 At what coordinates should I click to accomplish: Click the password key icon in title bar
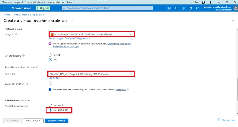pos(196,2)
